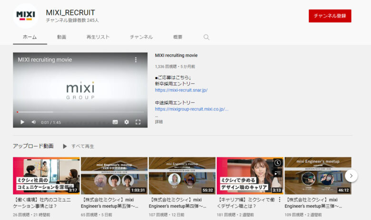
Task: Open the mixigroup-recruit.mixi.co.jp link
Action: pyautogui.click(x=192, y=109)
